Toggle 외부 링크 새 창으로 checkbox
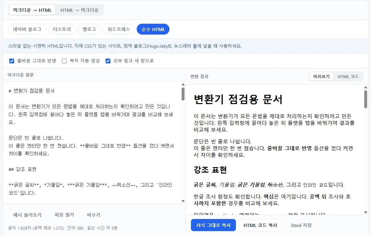Image resolution: width=371 pixels, height=235 pixels. pyautogui.click(x=108, y=61)
